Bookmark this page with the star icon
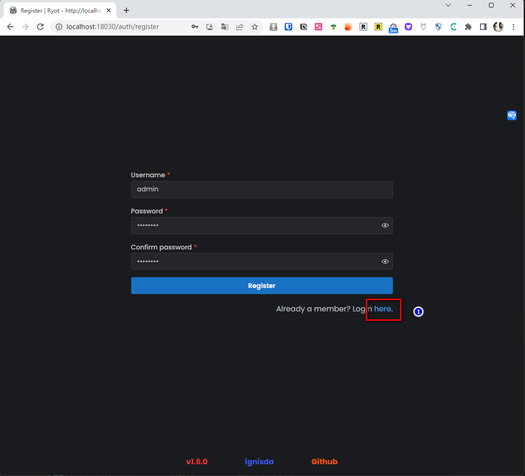This screenshot has width=525, height=476. tap(255, 27)
